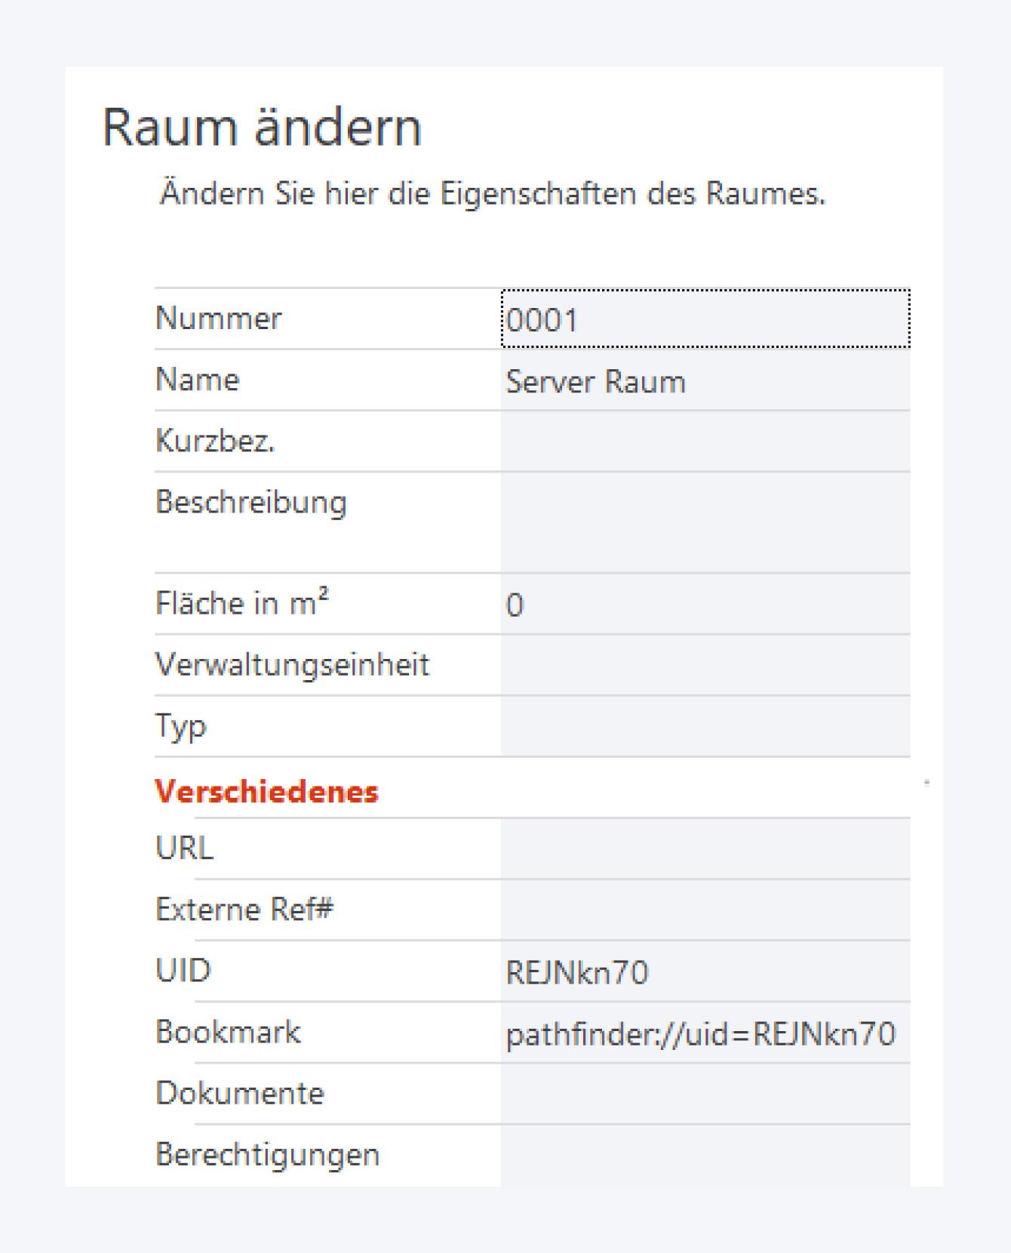This screenshot has height=1253, width=1011.
Task: Click the Beschreibung row label
Action: pyautogui.click(x=250, y=503)
